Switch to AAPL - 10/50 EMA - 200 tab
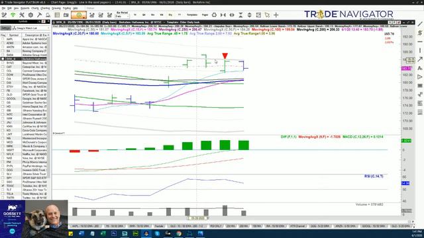This screenshot has width=424, height=238. (x=85, y=226)
